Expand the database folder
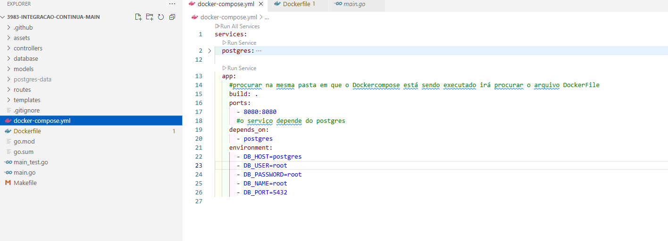This screenshot has width=668, height=241. [9, 58]
